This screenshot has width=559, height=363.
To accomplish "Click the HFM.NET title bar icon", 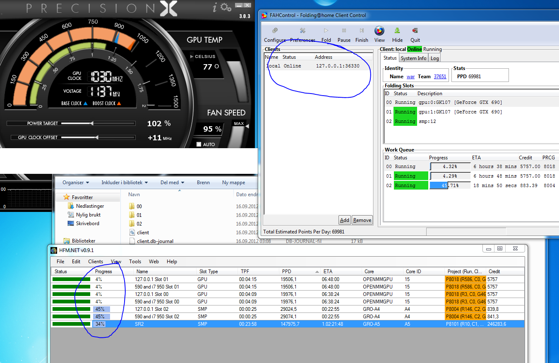I will click(53, 250).
